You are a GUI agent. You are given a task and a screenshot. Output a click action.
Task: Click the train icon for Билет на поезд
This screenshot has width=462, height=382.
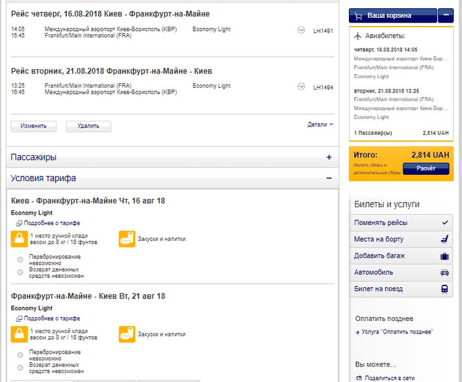point(444,289)
